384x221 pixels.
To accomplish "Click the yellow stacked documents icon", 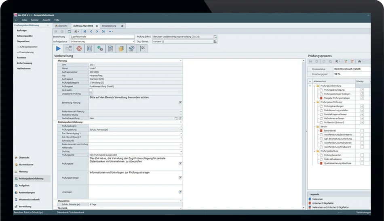I will pyautogui.click(x=121, y=49).
